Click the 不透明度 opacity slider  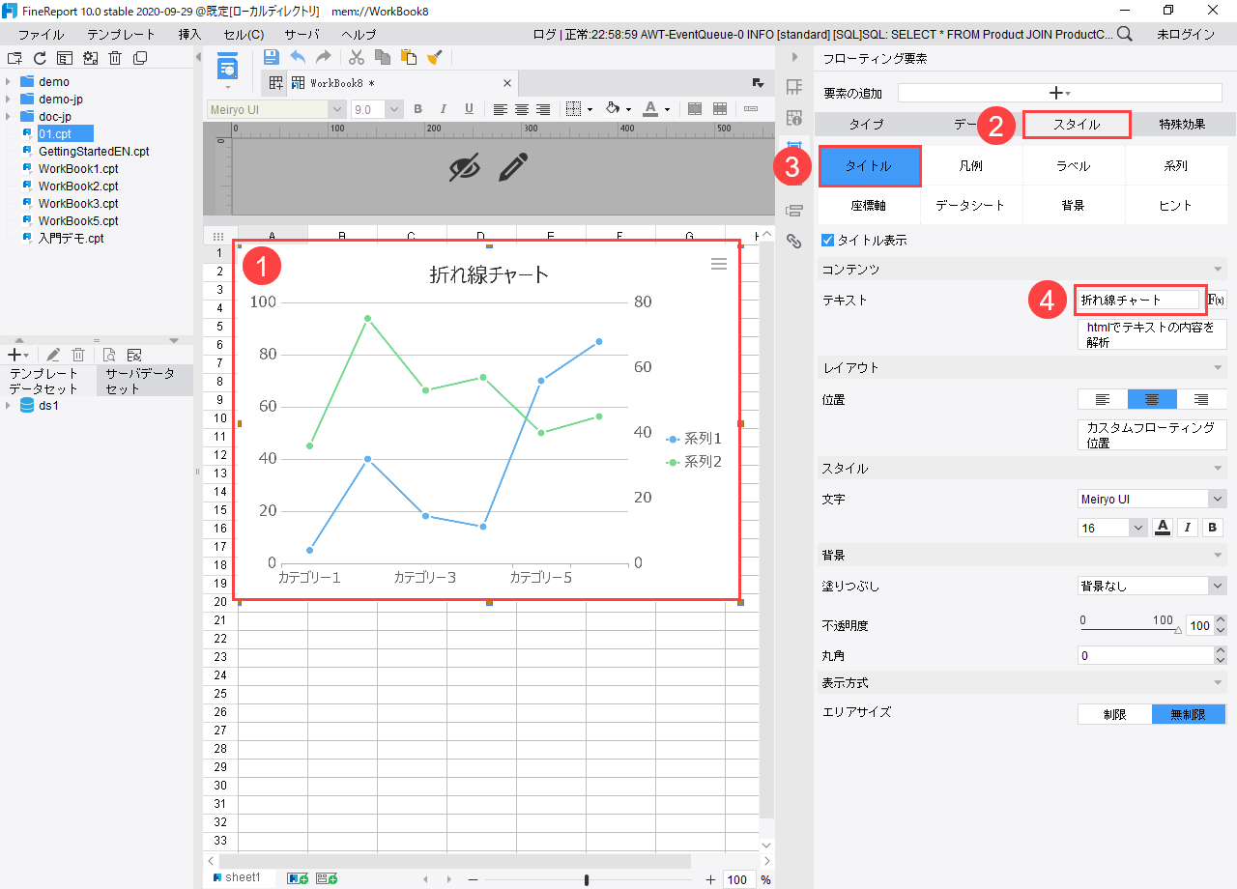(x=1130, y=628)
